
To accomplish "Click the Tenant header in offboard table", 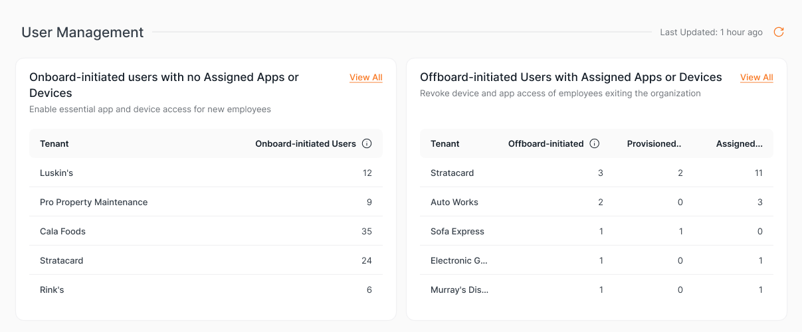I will pyautogui.click(x=445, y=143).
